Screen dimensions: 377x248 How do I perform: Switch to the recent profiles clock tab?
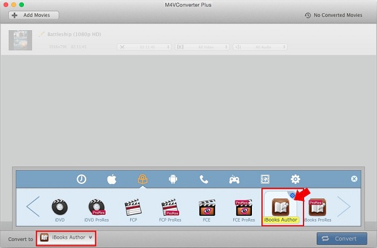(82, 180)
